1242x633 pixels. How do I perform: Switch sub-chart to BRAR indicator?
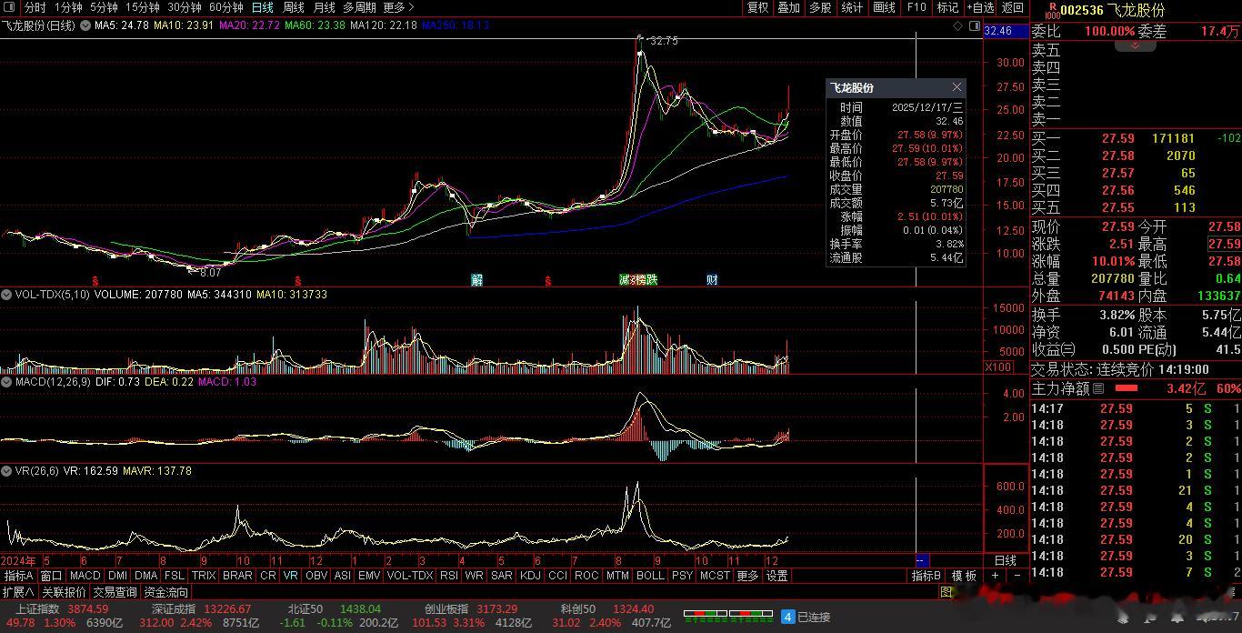pyautogui.click(x=237, y=576)
